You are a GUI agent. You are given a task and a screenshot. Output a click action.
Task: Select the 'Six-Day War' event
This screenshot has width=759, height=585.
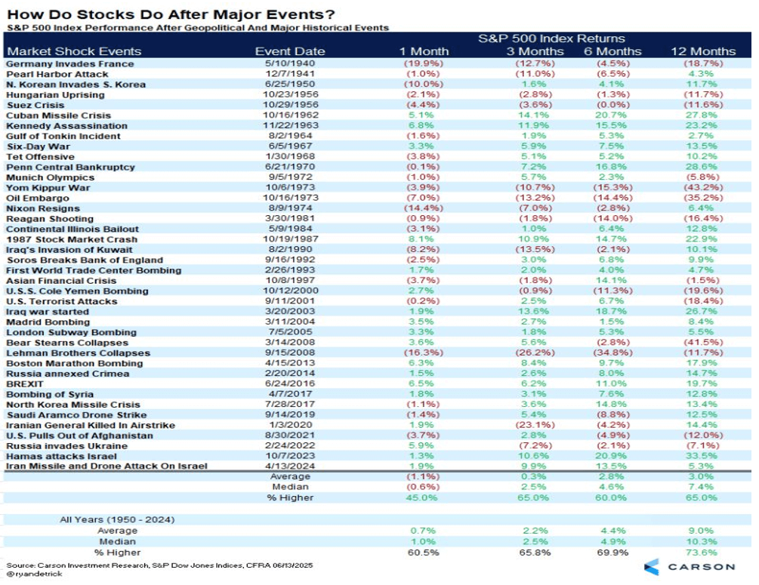point(39,146)
